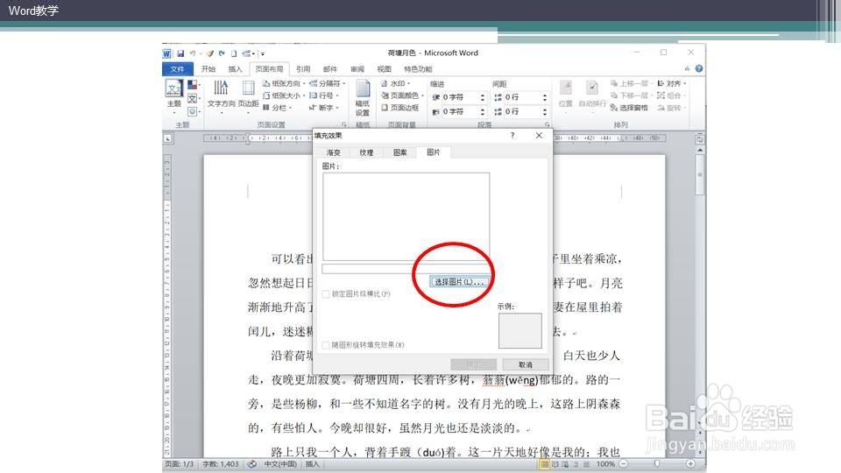The image size is (841, 473).
Task: Click the picture name field in dialog
Action: [x=406, y=269]
